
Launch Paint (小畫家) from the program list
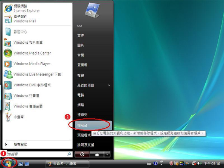click(x=19, y=117)
